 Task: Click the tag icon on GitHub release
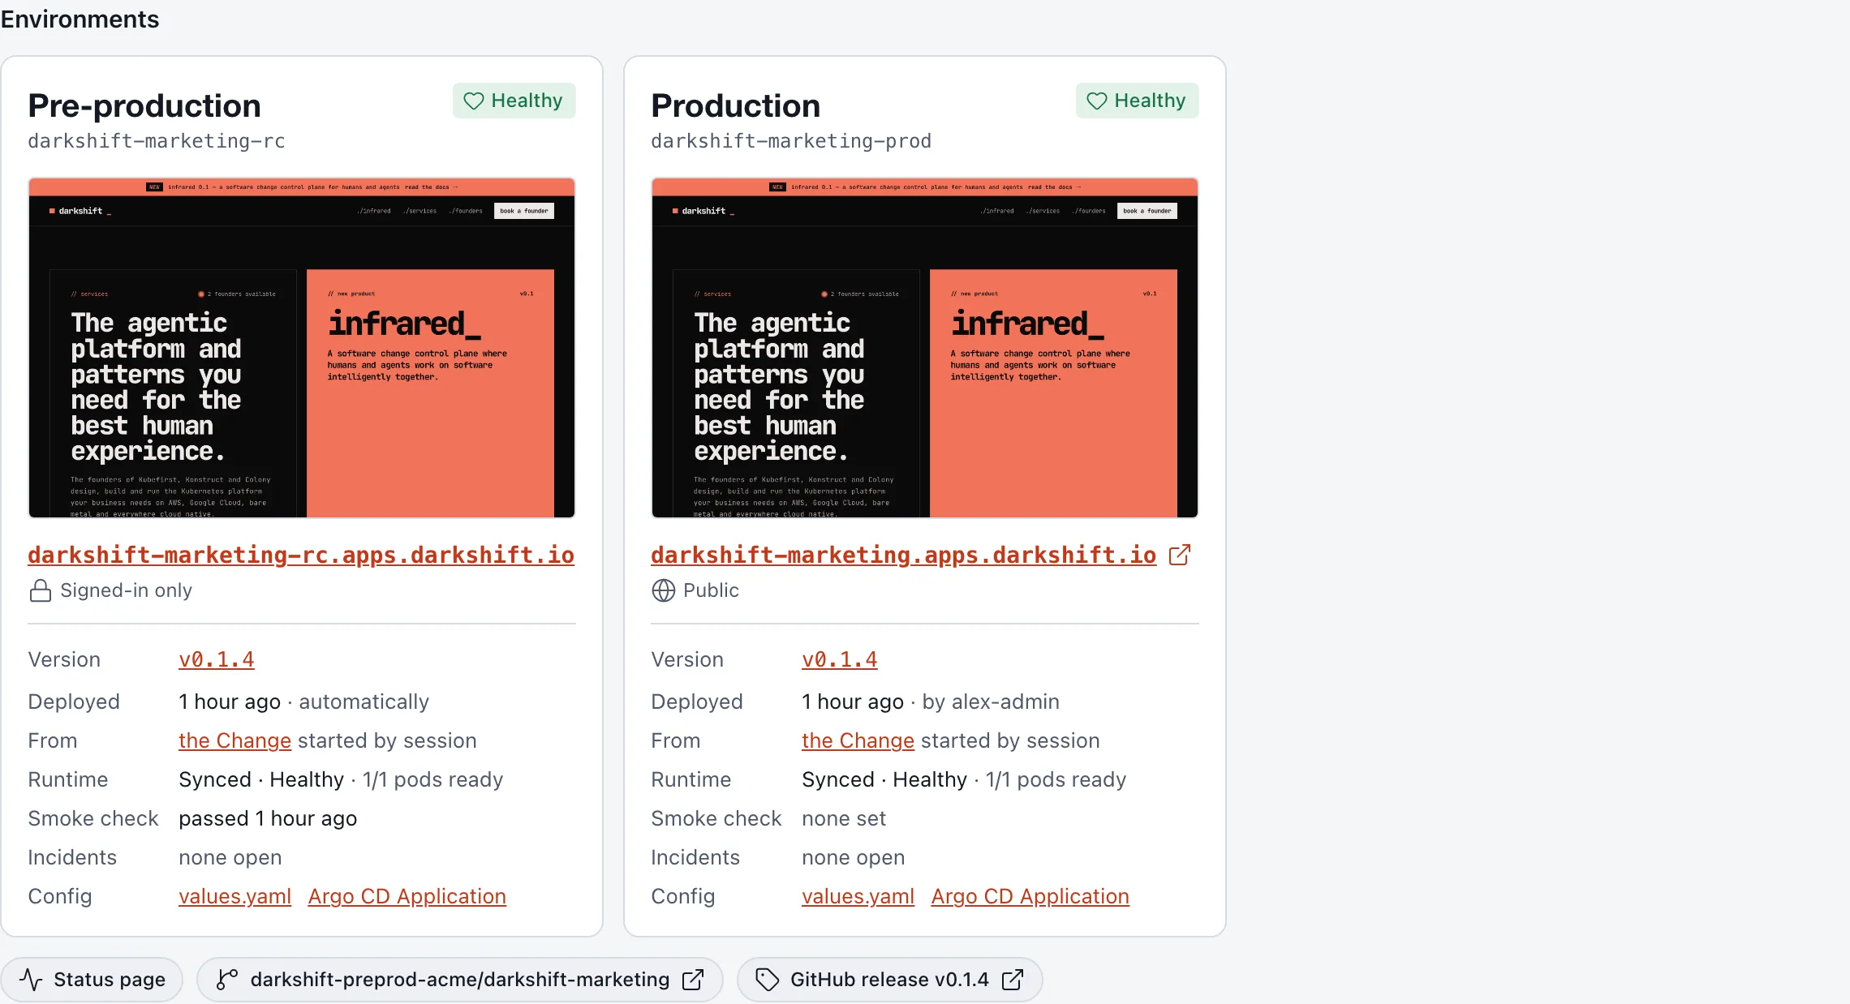click(767, 980)
